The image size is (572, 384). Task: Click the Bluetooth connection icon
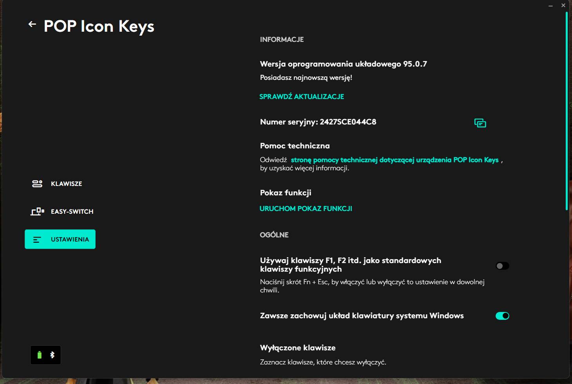coord(52,355)
